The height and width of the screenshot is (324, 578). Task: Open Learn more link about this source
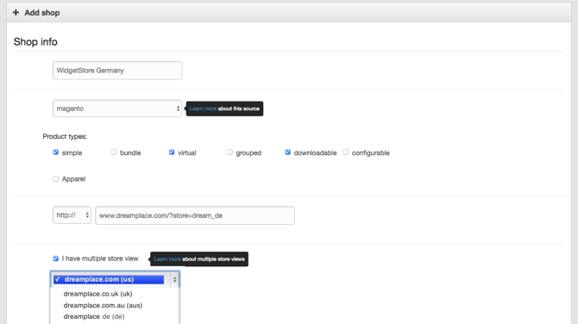pos(203,109)
